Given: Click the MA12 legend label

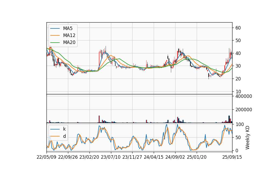Looking at the screenshot, I should 69,35.
